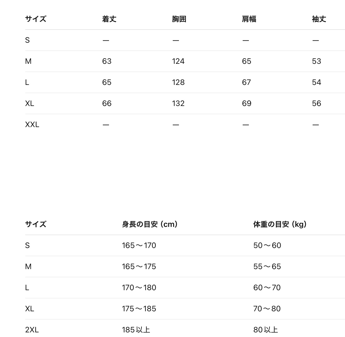Image resolution: width=345 pixels, height=337 pixels.
Task: Select the 80以上 weight cell
Action: click(266, 330)
